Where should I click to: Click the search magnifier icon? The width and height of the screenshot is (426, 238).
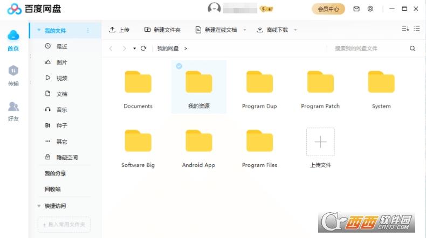[413, 48]
